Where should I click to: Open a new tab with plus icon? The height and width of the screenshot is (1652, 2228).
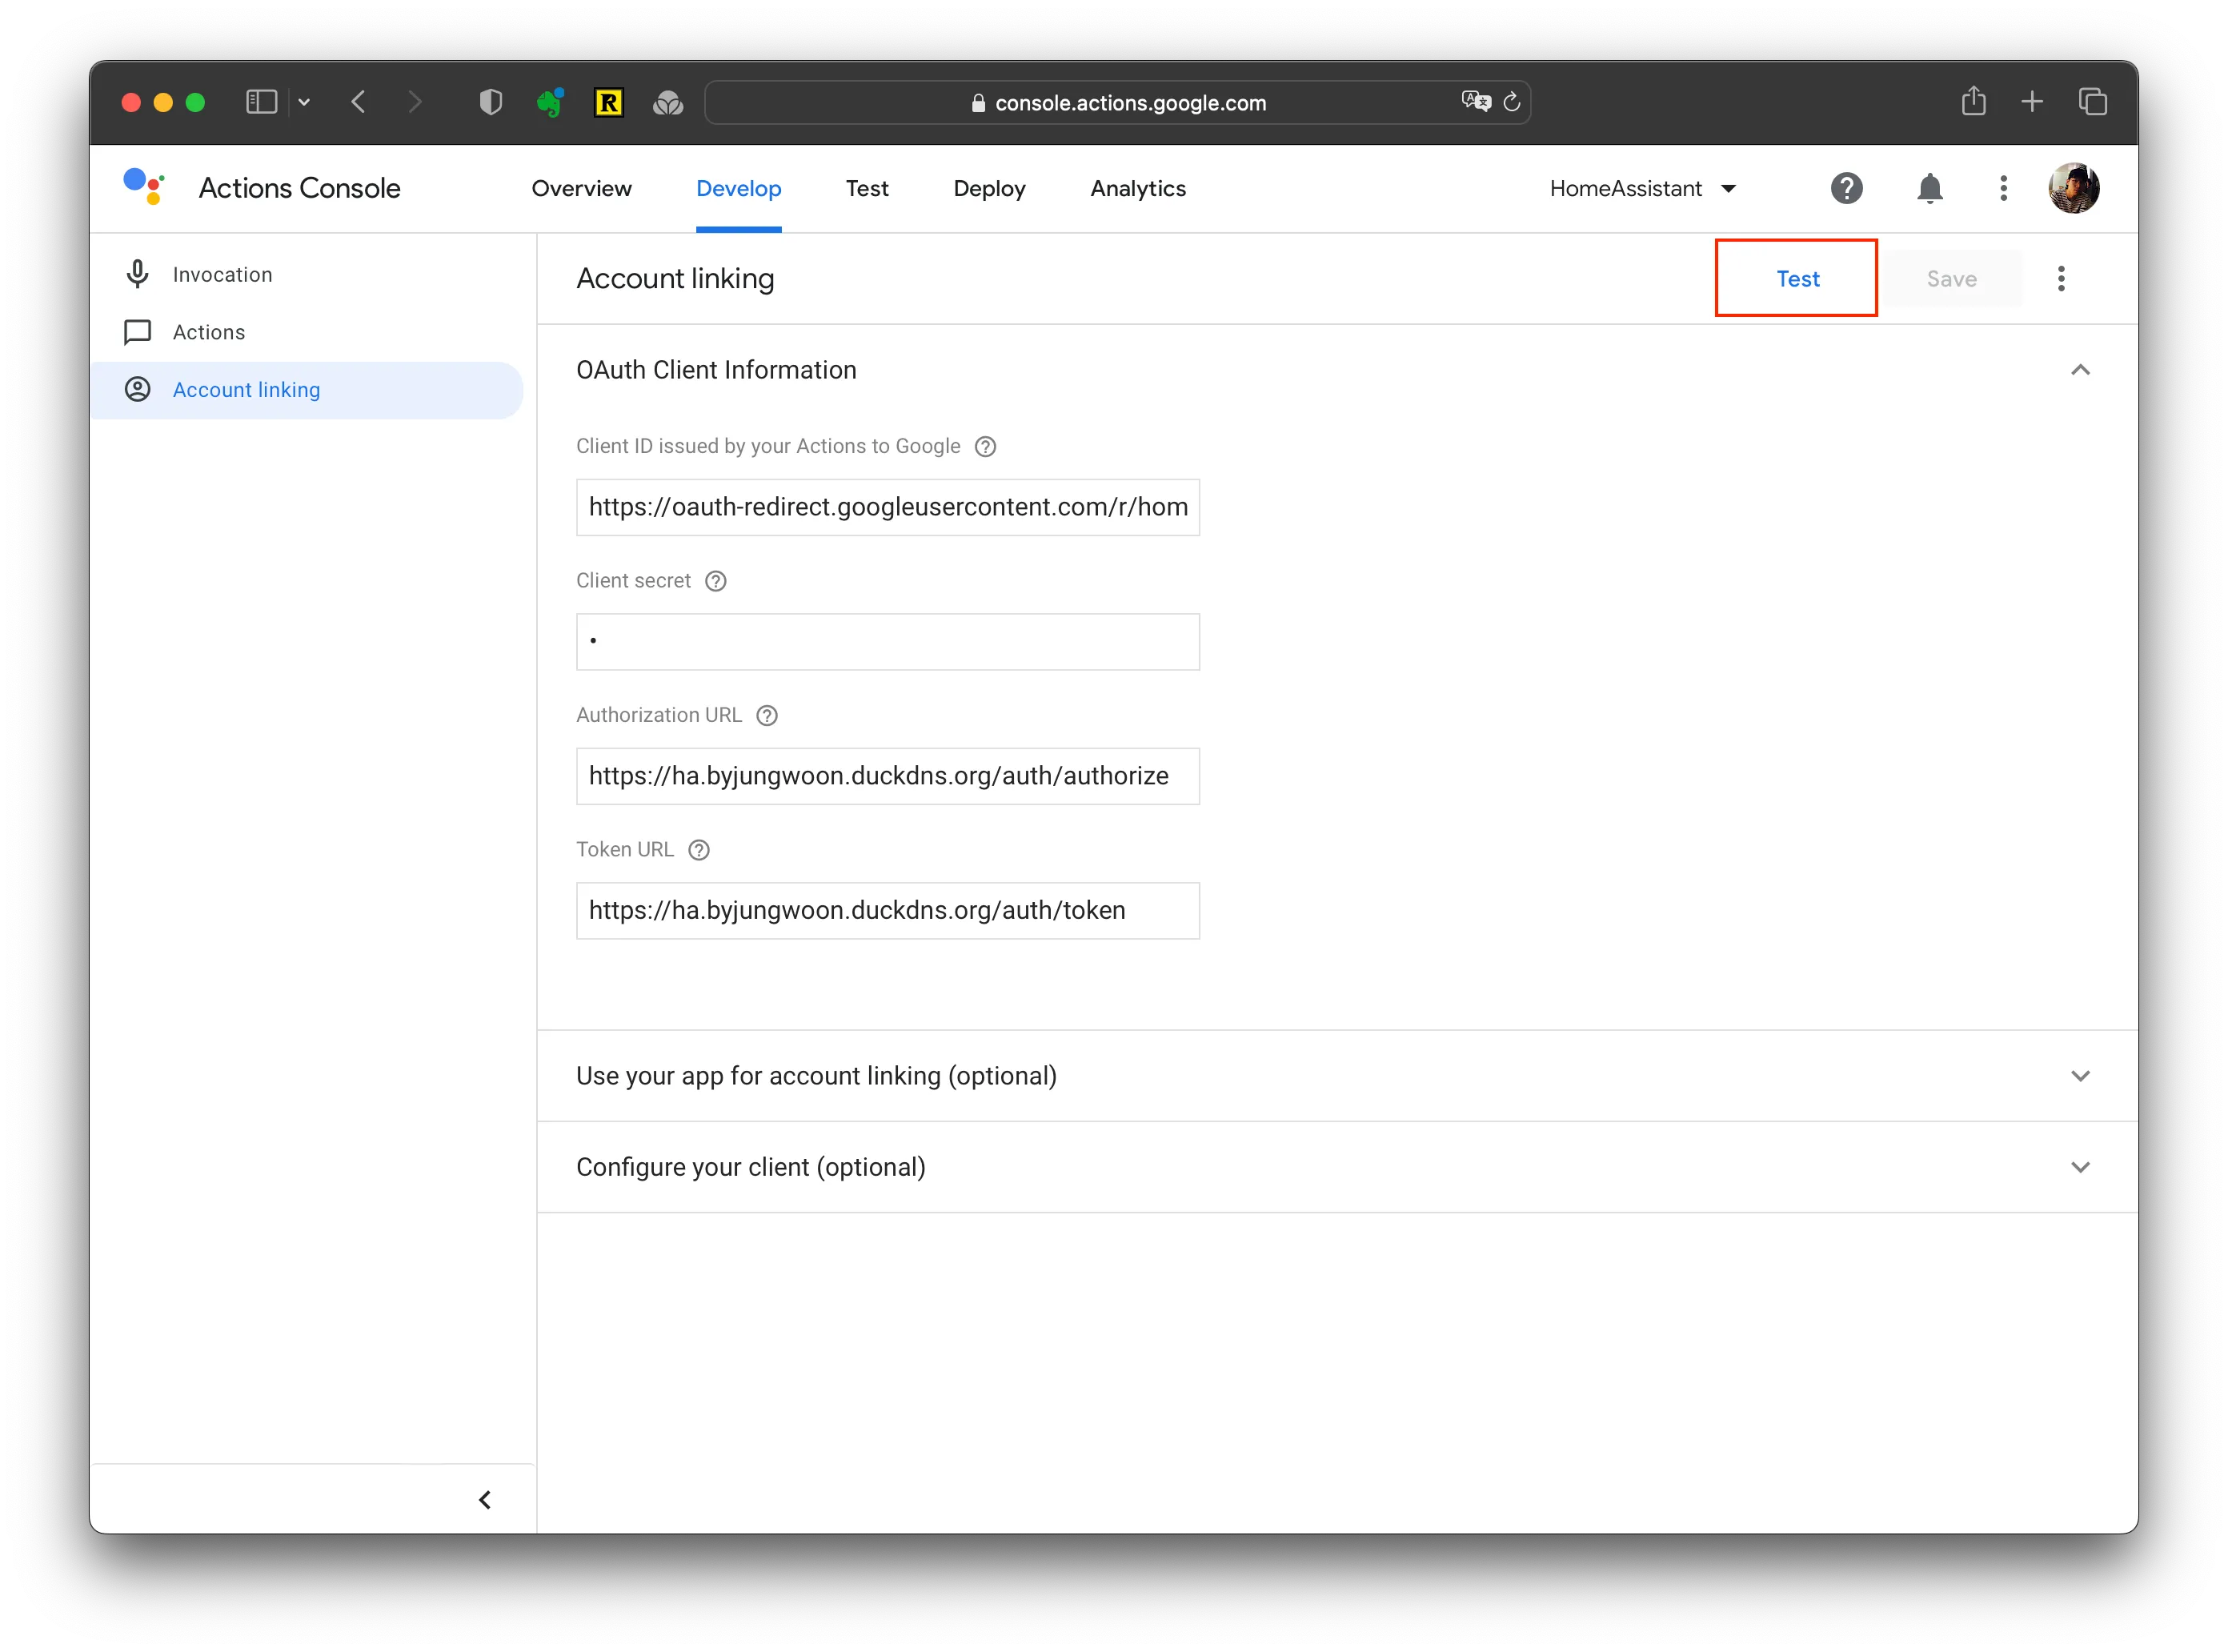coord(2032,101)
